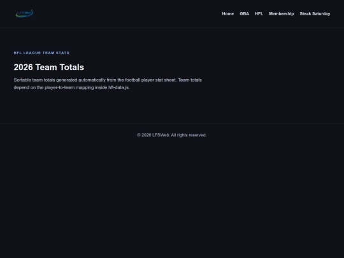Image resolution: width=344 pixels, height=258 pixels.
Task: Click the year 2026 in the heading
Action: [24, 67]
